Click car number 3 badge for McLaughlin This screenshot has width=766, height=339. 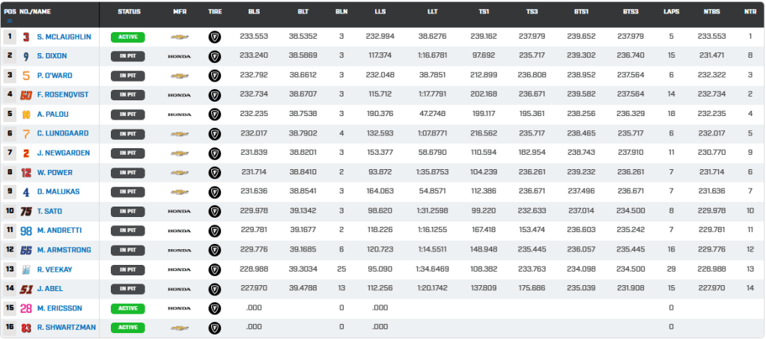(26, 37)
